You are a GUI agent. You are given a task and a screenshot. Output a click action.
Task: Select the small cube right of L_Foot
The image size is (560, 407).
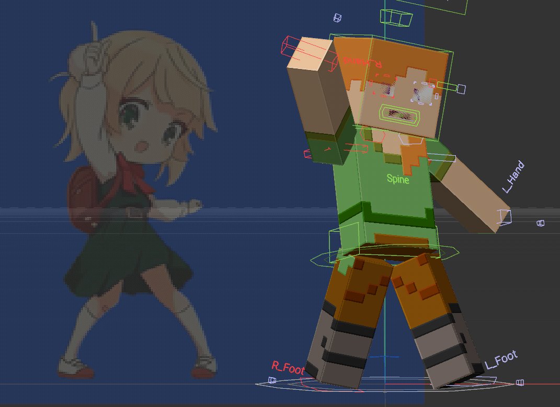coord(520,382)
